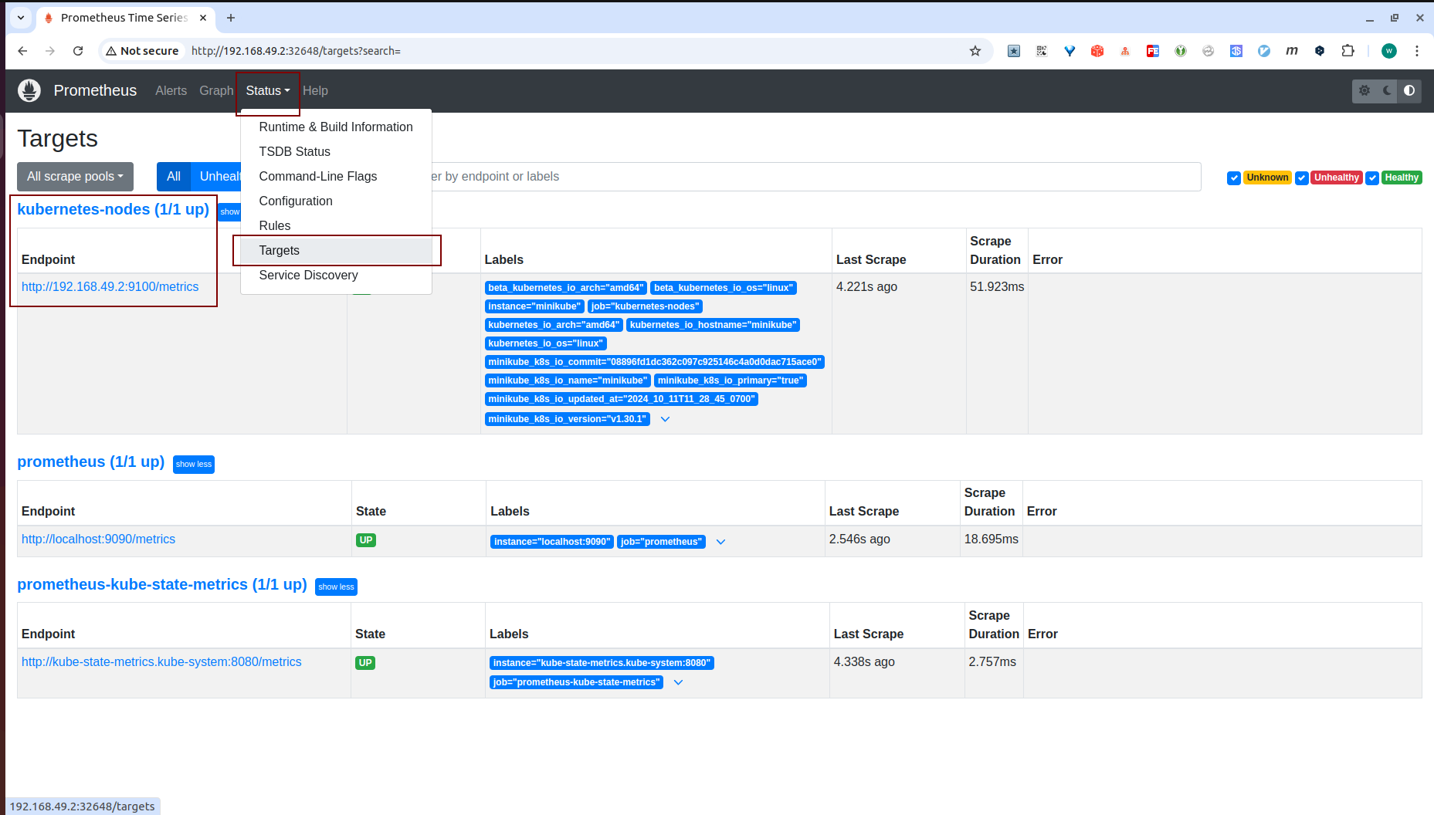
Task: Open the gray circular arrows extension icon
Action: 1209,51
